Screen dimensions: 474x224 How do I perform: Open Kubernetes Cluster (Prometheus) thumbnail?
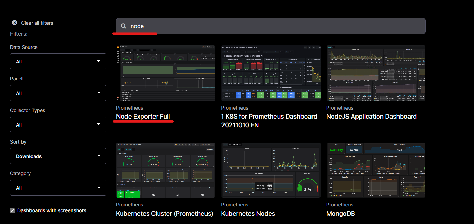point(166,170)
